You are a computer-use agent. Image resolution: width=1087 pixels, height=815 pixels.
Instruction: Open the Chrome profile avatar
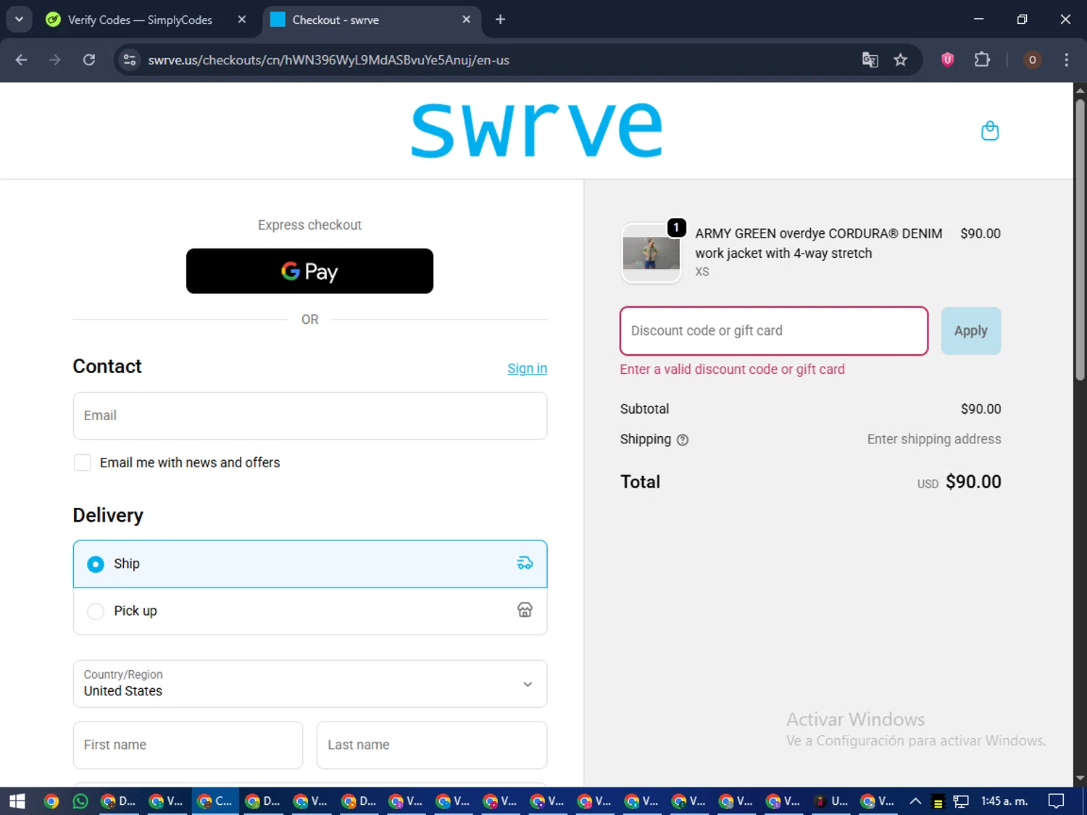[1032, 59]
